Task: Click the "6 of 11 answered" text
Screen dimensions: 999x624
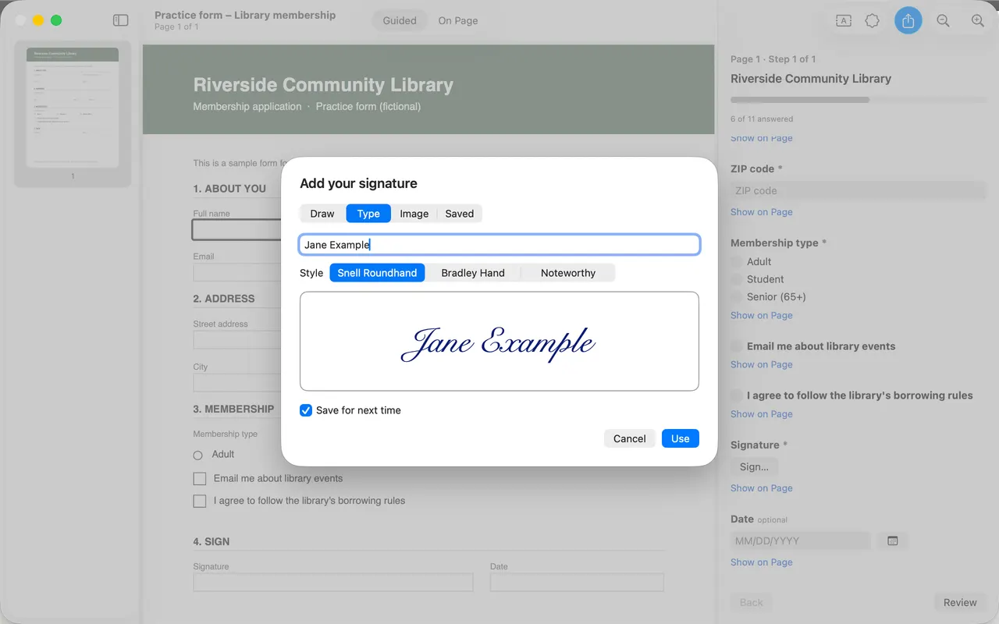Action: 762,119
